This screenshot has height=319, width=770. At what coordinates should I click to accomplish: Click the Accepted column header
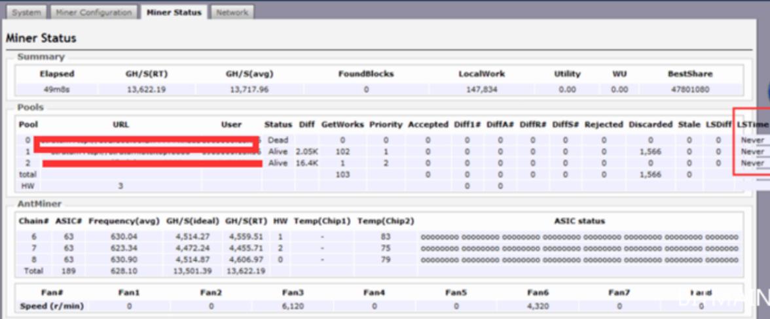tap(428, 124)
